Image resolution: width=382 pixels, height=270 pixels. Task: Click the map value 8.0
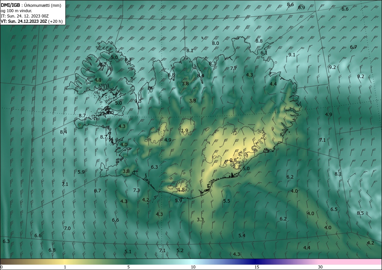(x=215, y=43)
